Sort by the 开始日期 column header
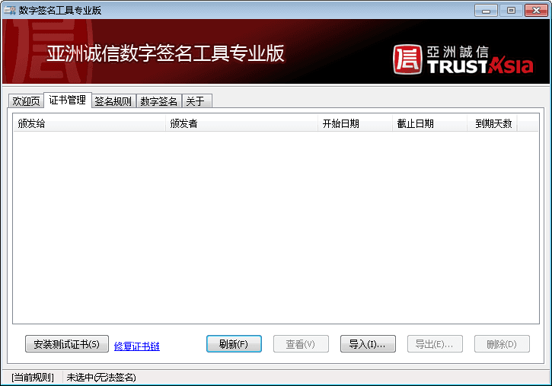This screenshot has width=552, height=386. [x=354, y=124]
